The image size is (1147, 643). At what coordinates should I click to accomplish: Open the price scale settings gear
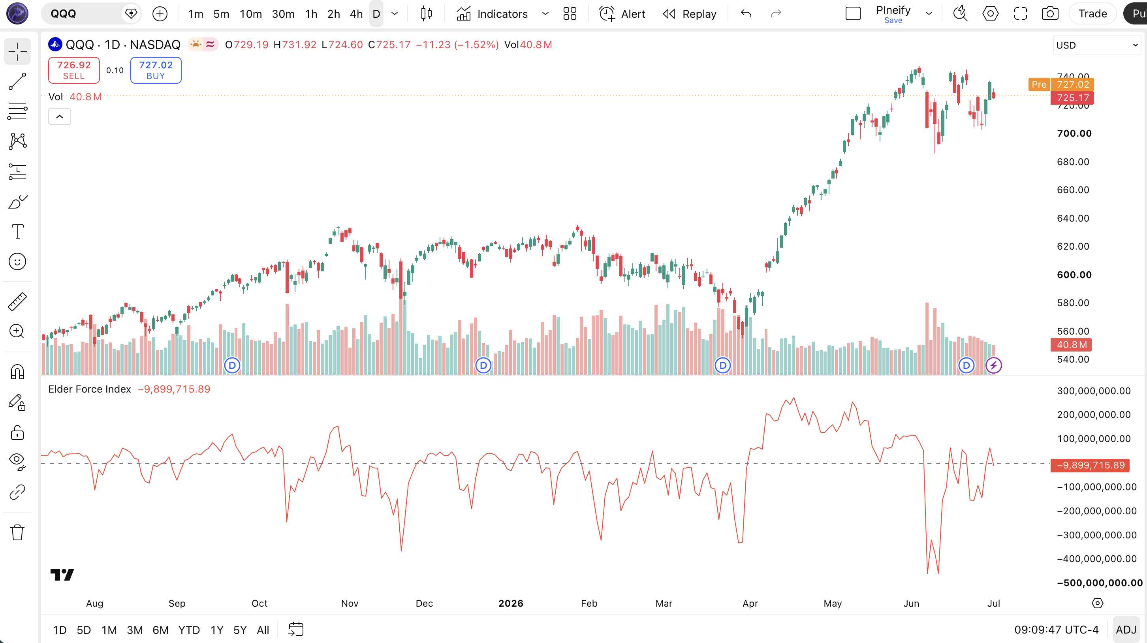(x=1098, y=603)
